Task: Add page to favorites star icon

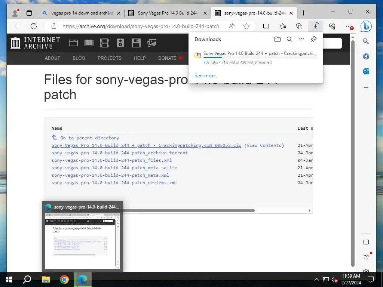Action: 246,26
